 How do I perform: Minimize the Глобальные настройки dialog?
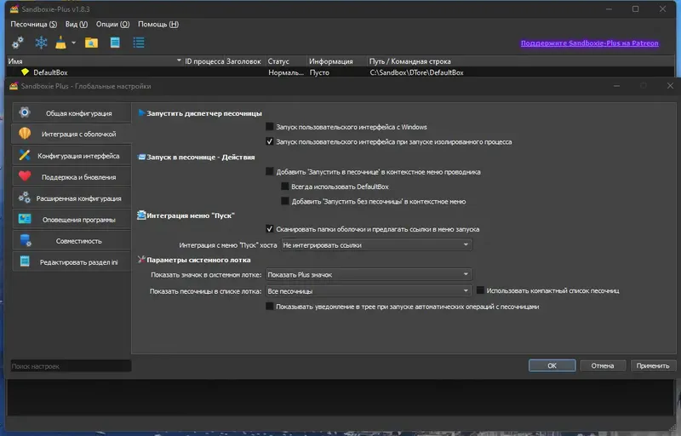616,86
